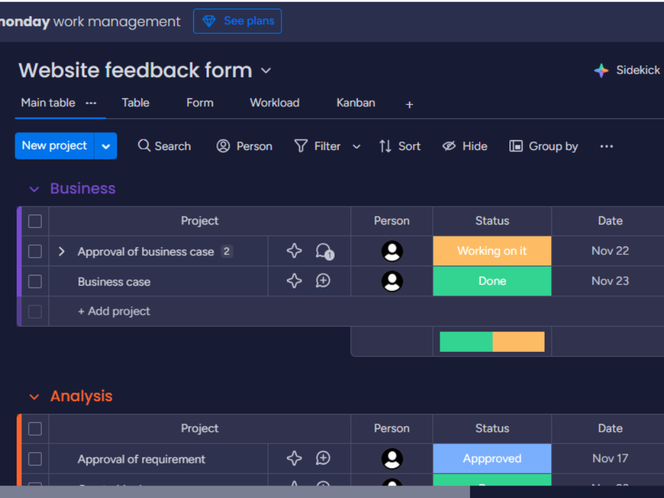Open Filter advanced options chevron
664x498 pixels.
pos(357,147)
